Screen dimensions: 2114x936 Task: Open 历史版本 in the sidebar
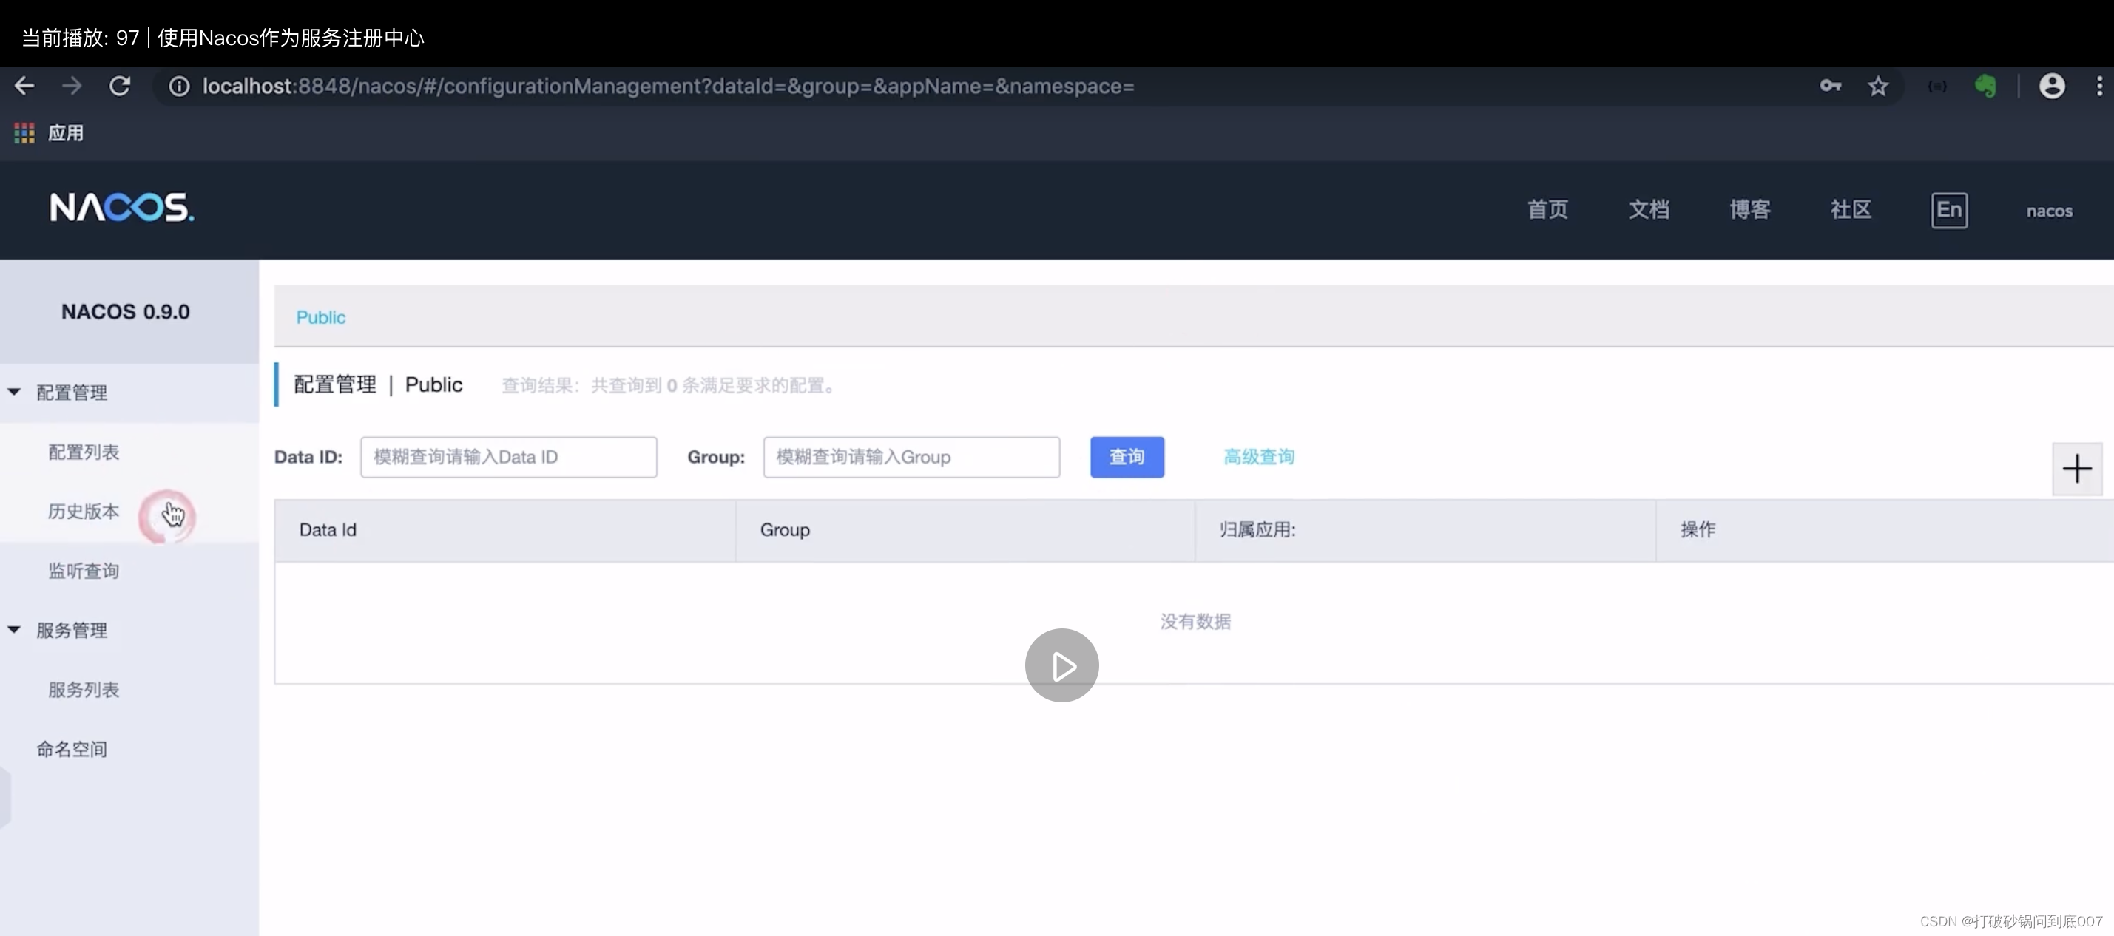click(84, 511)
